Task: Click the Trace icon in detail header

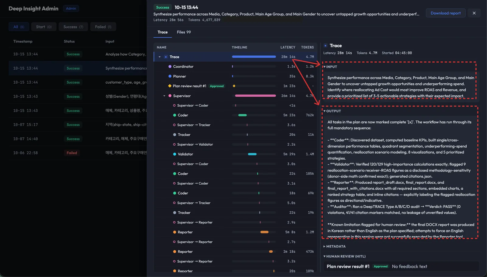Action: click(x=325, y=46)
